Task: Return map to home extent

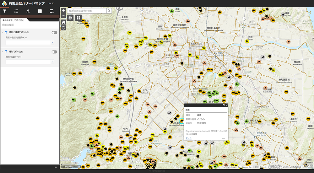Action: pos(63,22)
